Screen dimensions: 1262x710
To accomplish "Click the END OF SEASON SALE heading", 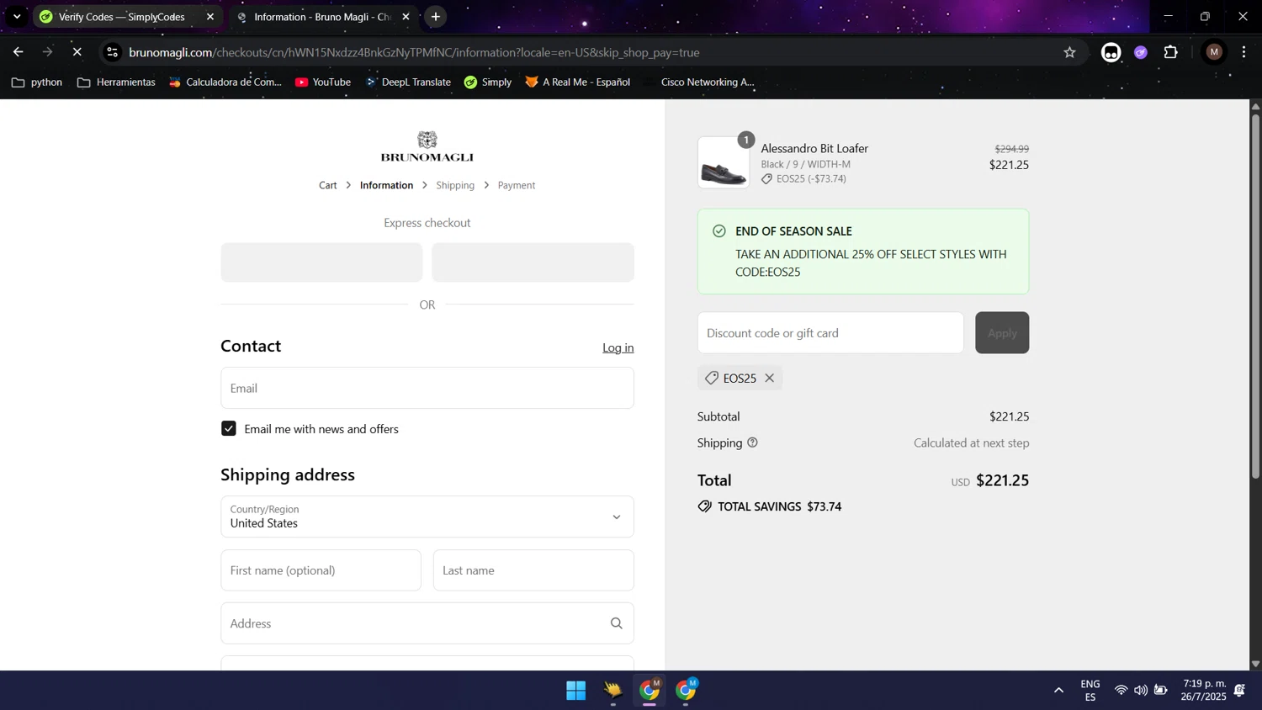I will click(x=793, y=230).
